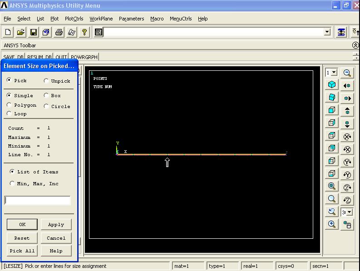Set front view with front-face cube icon

(x=332, y=110)
